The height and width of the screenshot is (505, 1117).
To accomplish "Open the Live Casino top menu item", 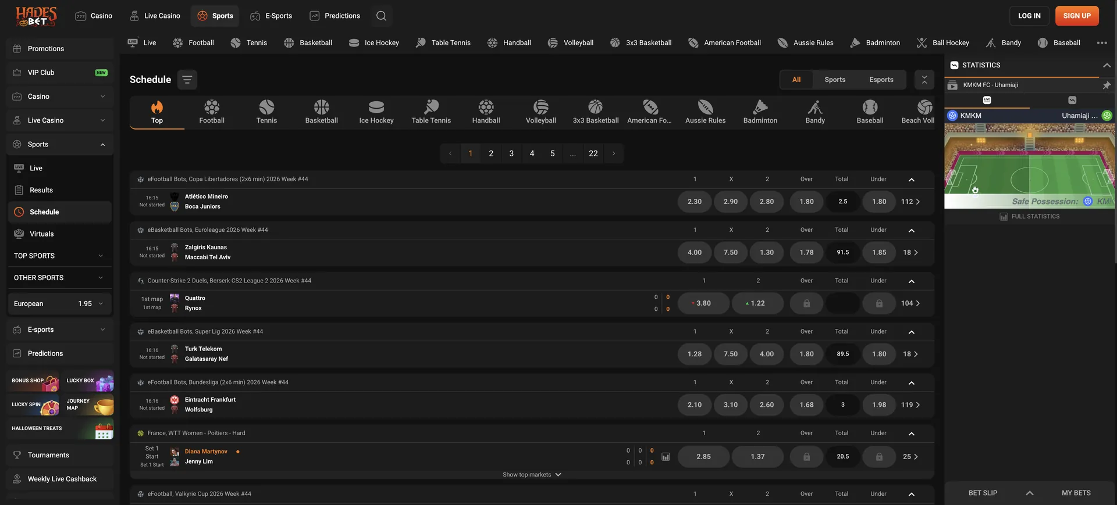I will (155, 16).
